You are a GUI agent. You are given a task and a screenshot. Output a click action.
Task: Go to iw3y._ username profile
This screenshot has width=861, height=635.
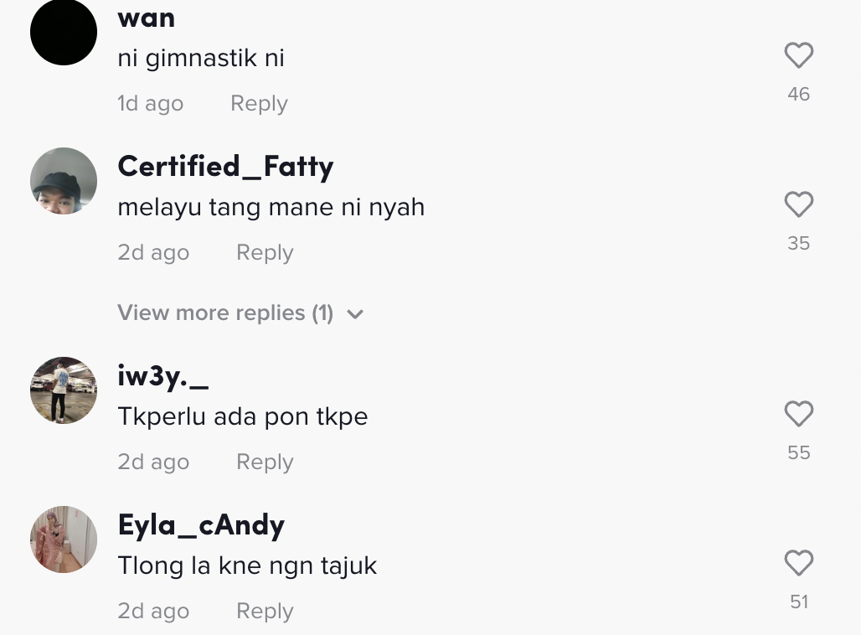pos(162,377)
